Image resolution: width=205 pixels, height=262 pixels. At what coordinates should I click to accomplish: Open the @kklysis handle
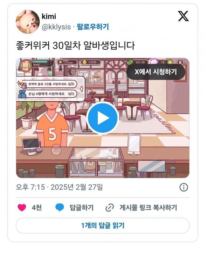tap(56, 27)
